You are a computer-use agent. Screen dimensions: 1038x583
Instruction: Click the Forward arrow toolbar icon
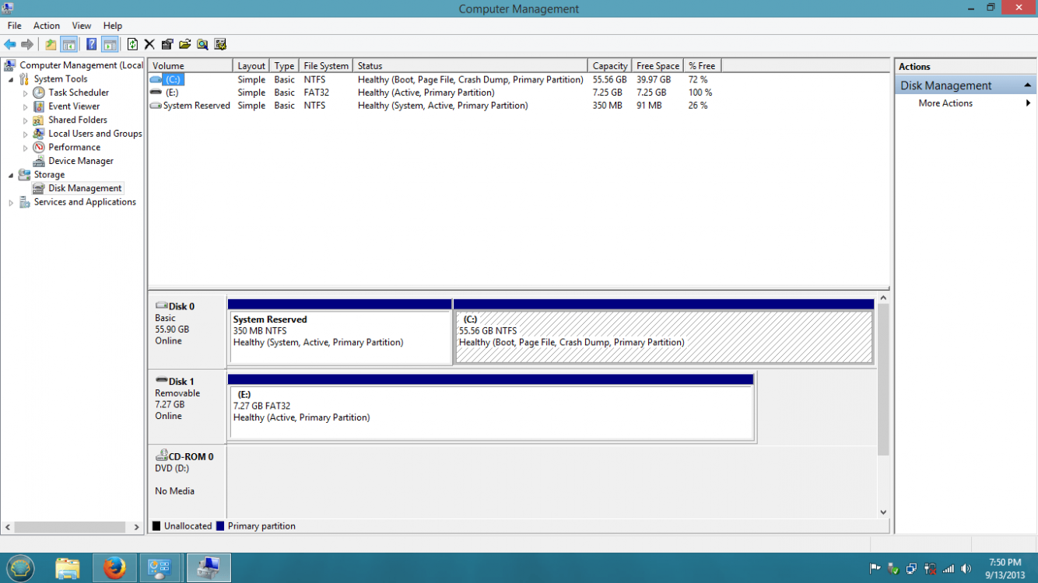[27, 44]
